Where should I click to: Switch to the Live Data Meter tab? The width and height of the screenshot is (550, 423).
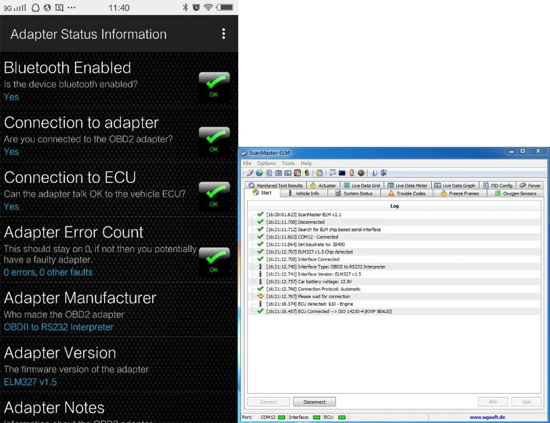[x=407, y=185]
